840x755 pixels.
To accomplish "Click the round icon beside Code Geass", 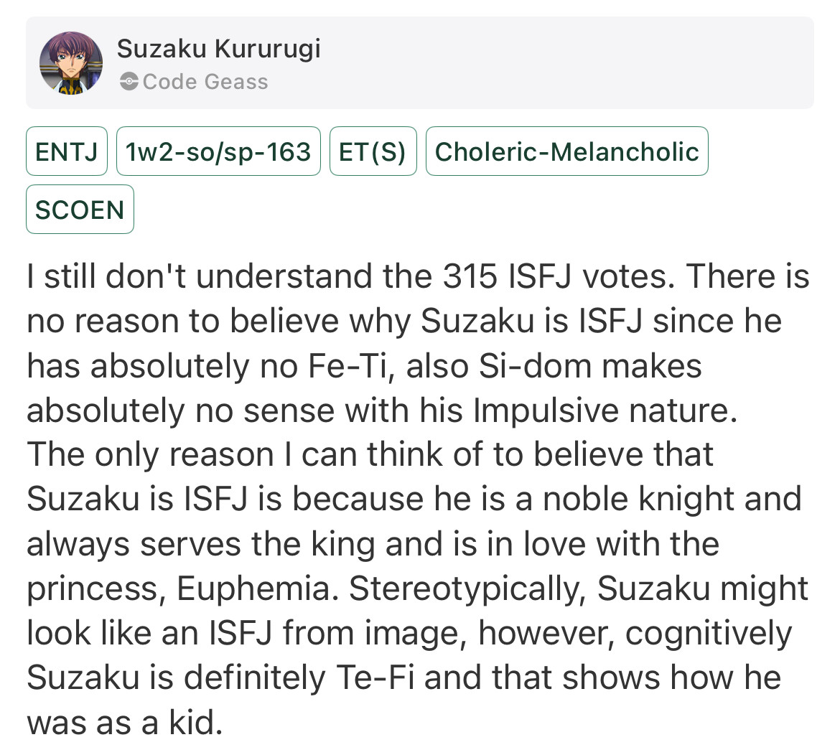I will [129, 82].
